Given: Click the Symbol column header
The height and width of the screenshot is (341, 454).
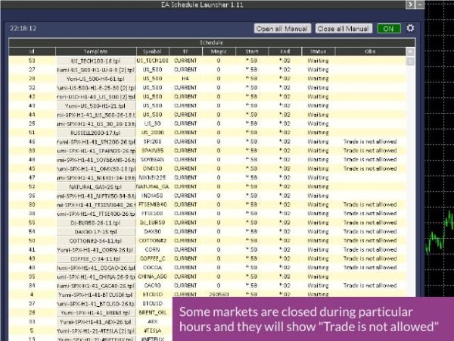Looking at the screenshot, I should 152,51.
